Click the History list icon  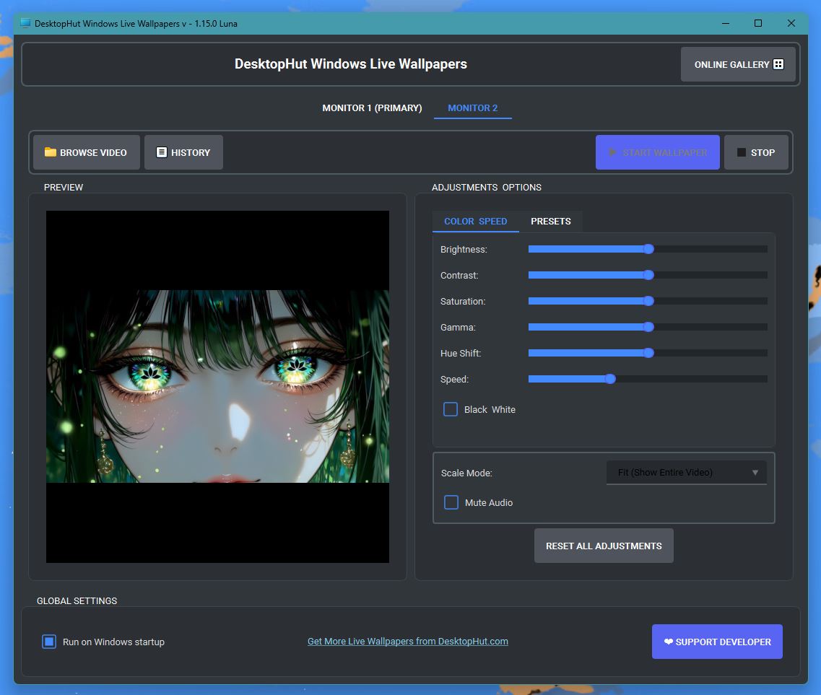pyautogui.click(x=162, y=152)
